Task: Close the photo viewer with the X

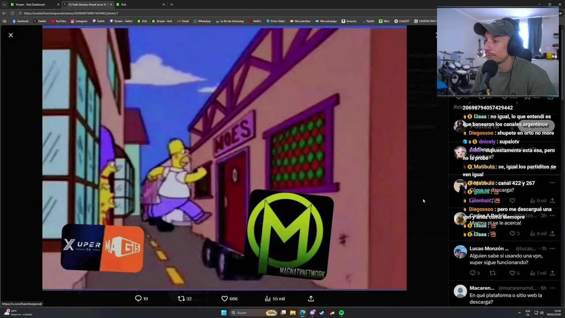Action: (11, 35)
